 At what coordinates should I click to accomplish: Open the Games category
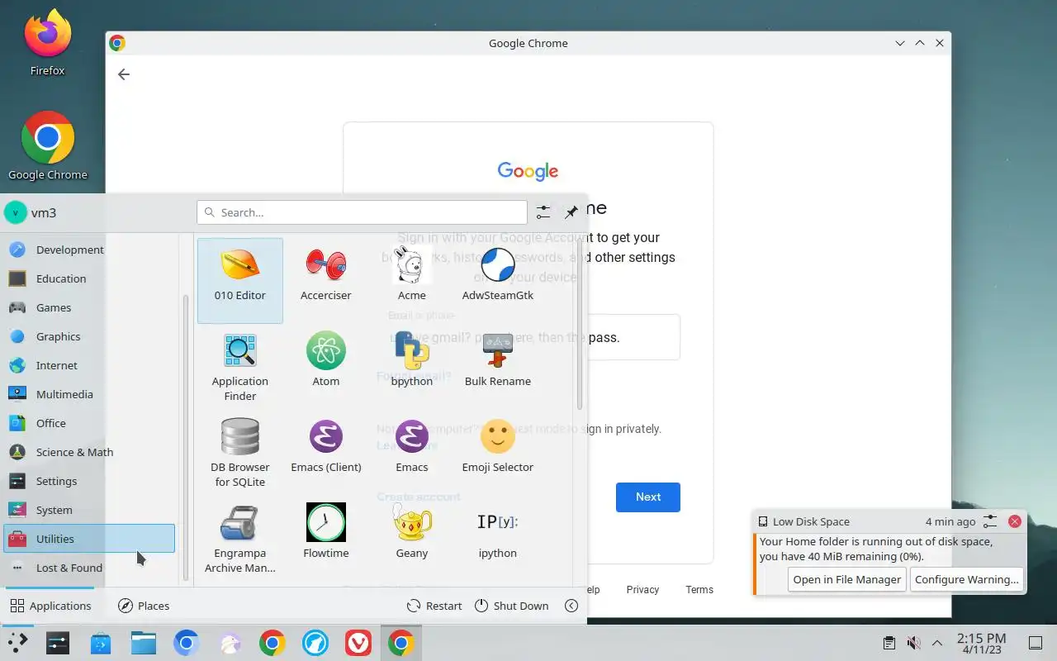click(x=89, y=307)
